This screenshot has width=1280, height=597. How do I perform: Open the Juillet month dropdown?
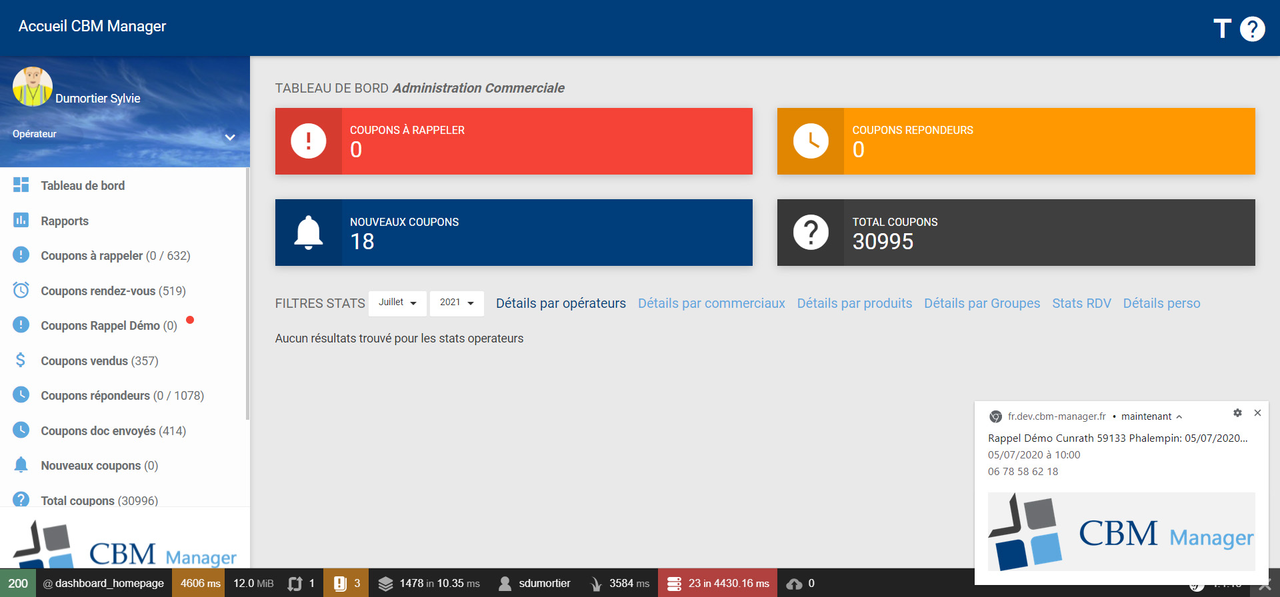tap(397, 303)
